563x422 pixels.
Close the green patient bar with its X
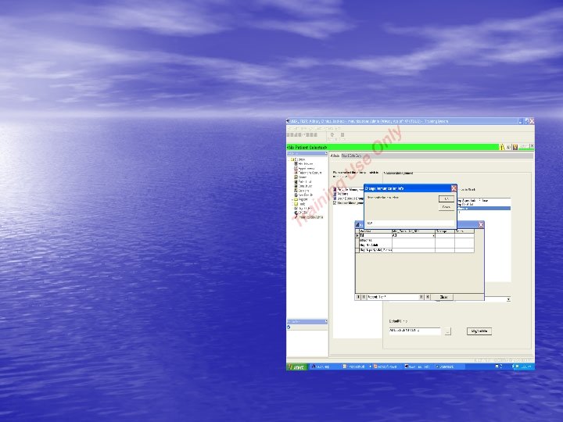point(532,146)
